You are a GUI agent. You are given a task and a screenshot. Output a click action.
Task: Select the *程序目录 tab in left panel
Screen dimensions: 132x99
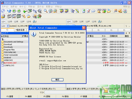point(20,30)
